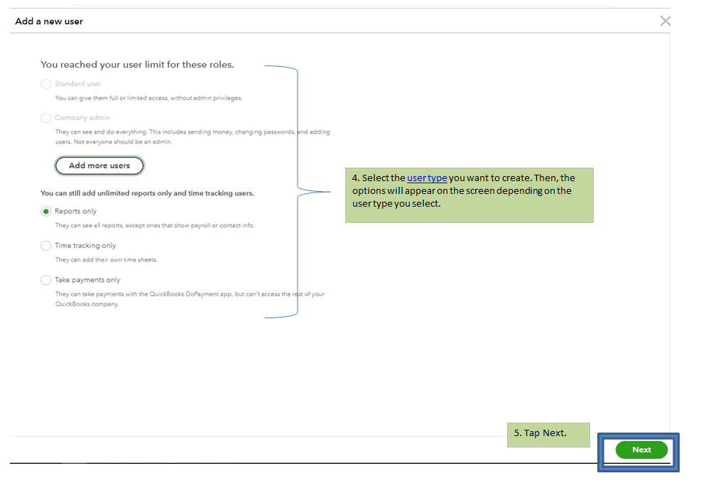Select the Company admin radio button
The image size is (701, 483).
coord(46,118)
